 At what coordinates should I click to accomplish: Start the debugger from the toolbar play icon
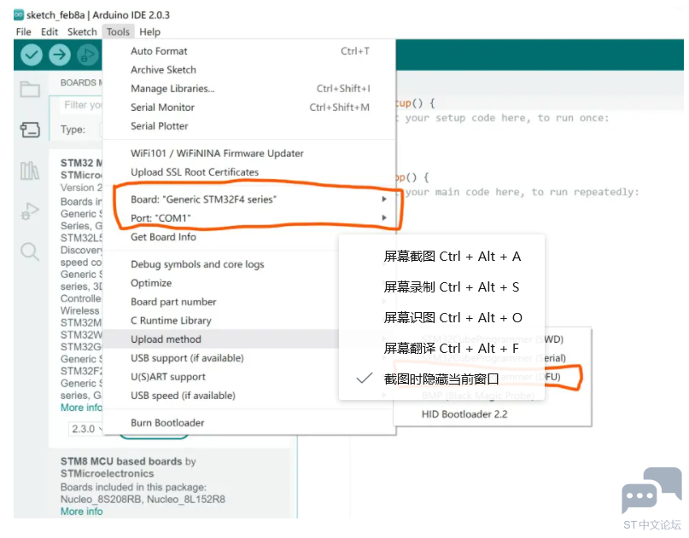point(88,55)
